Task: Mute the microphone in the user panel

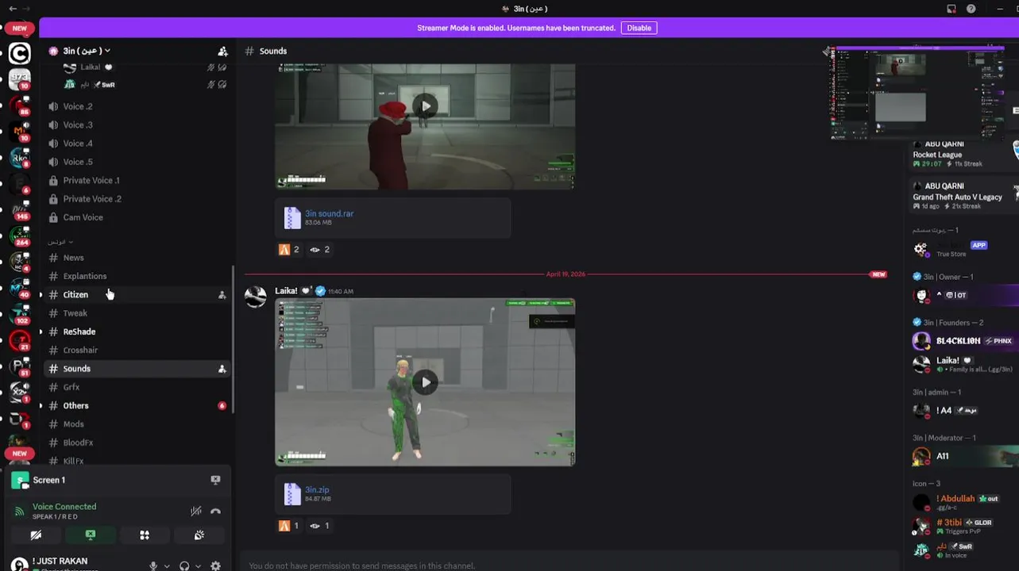Action: click(x=154, y=566)
